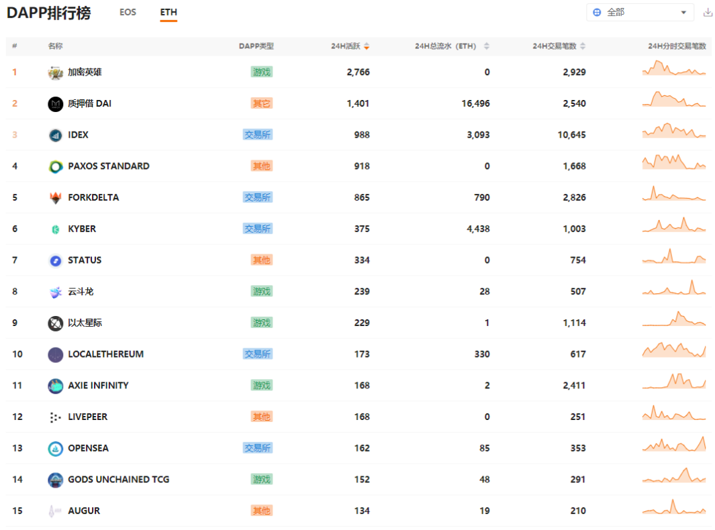View 加密英雄 24H trade sparkline chart
Viewport: 715px width, 530px height.
(674, 68)
